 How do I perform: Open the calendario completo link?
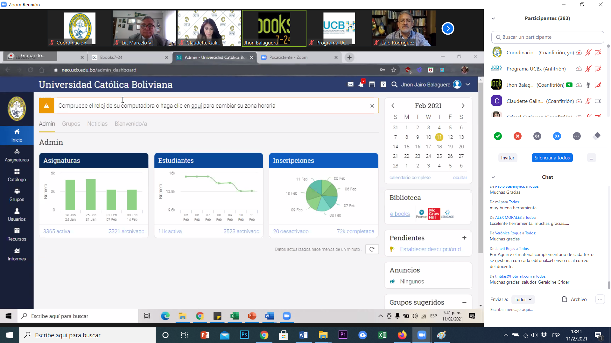click(x=410, y=178)
